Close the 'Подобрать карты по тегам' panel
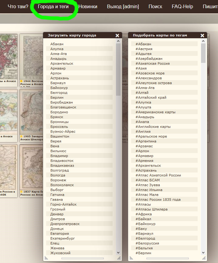The image size is (218, 263). 203,36
